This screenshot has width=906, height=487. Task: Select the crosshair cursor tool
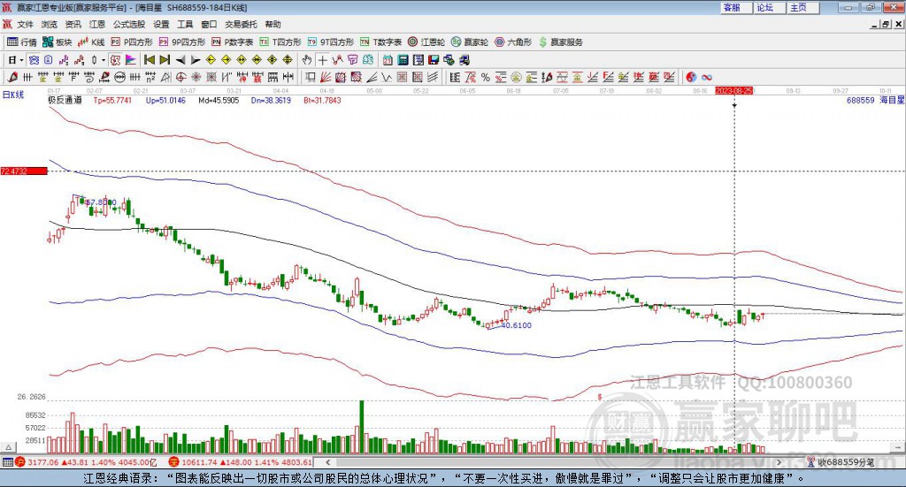click(x=324, y=60)
